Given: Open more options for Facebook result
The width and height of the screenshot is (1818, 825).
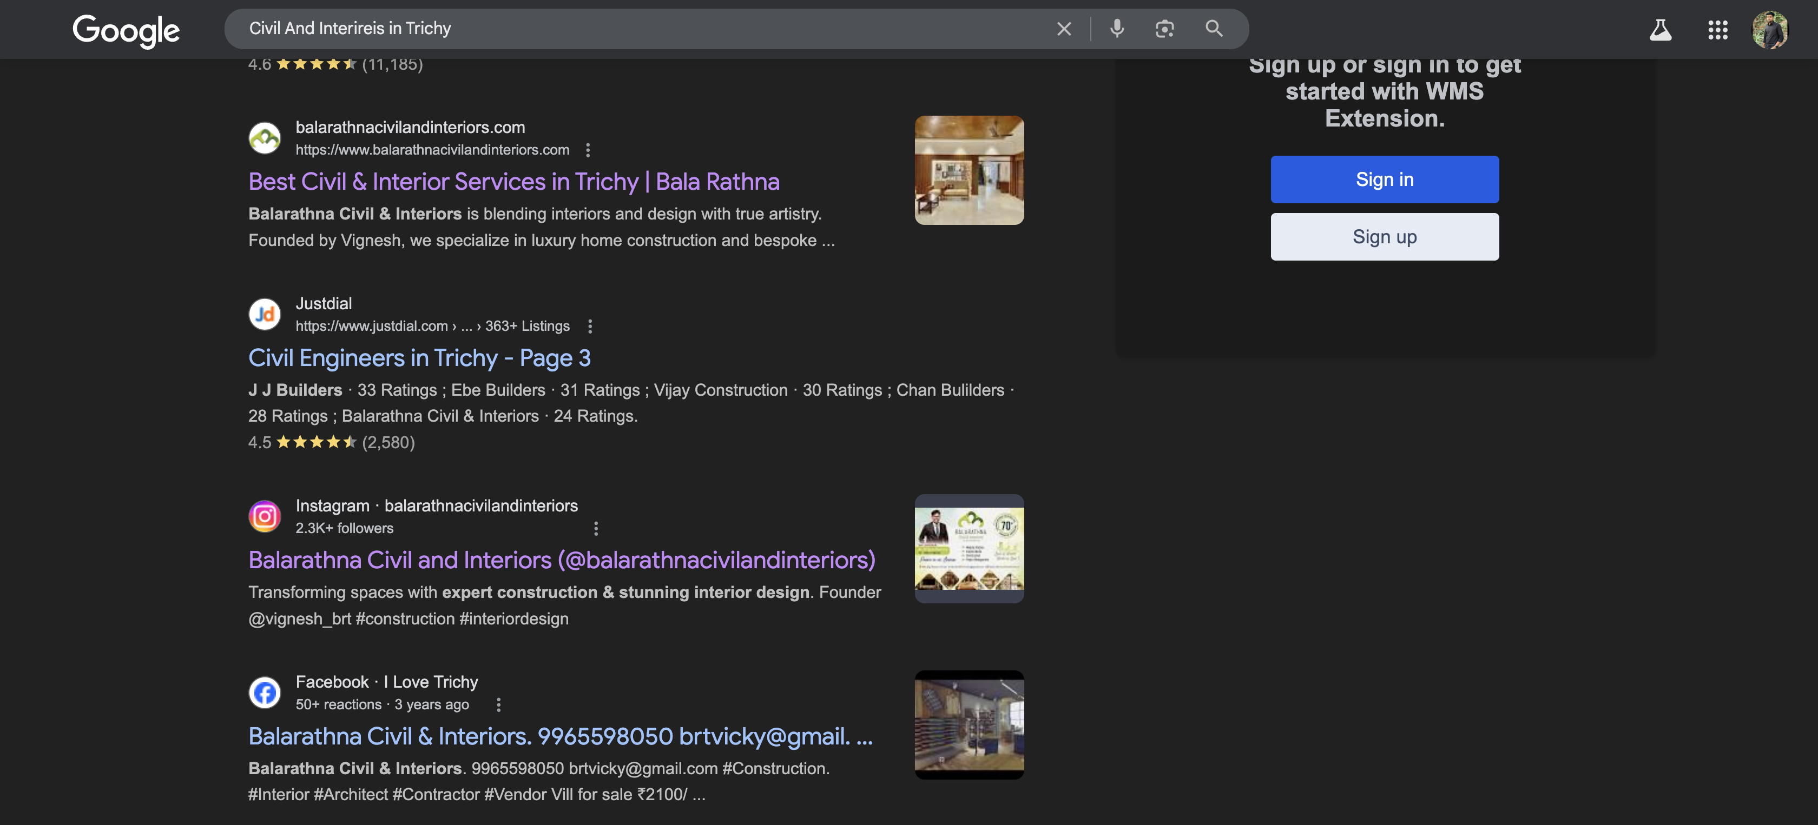Looking at the screenshot, I should [x=498, y=704].
